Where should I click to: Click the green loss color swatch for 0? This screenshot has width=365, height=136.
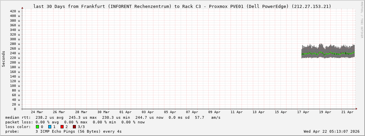click(x=37, y=127)
